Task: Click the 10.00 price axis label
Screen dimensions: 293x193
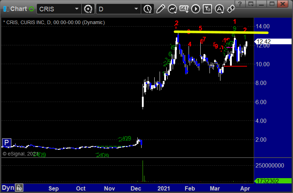Action: 263,64
